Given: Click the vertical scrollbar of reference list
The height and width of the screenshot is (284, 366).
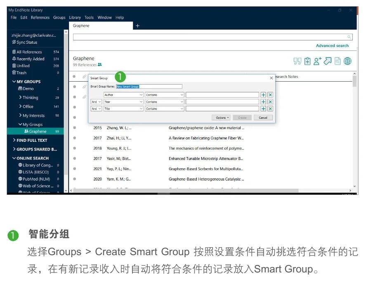Looking at the screenshot, I should coord(354,82).
